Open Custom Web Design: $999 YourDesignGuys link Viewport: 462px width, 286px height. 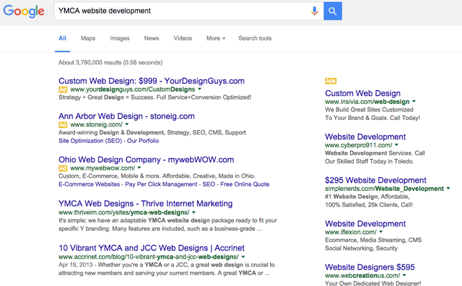tap(152, 81)
